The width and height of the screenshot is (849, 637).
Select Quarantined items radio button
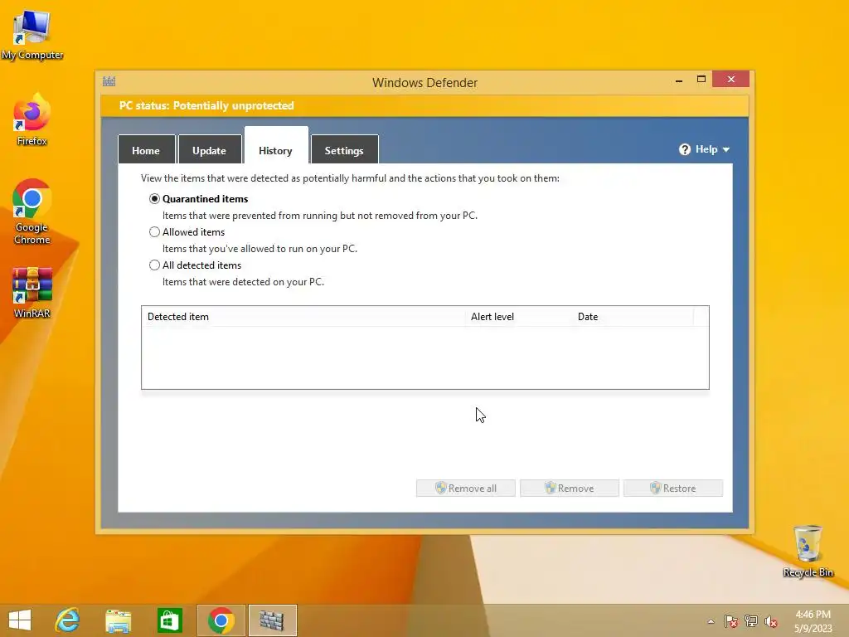point(154,199)
